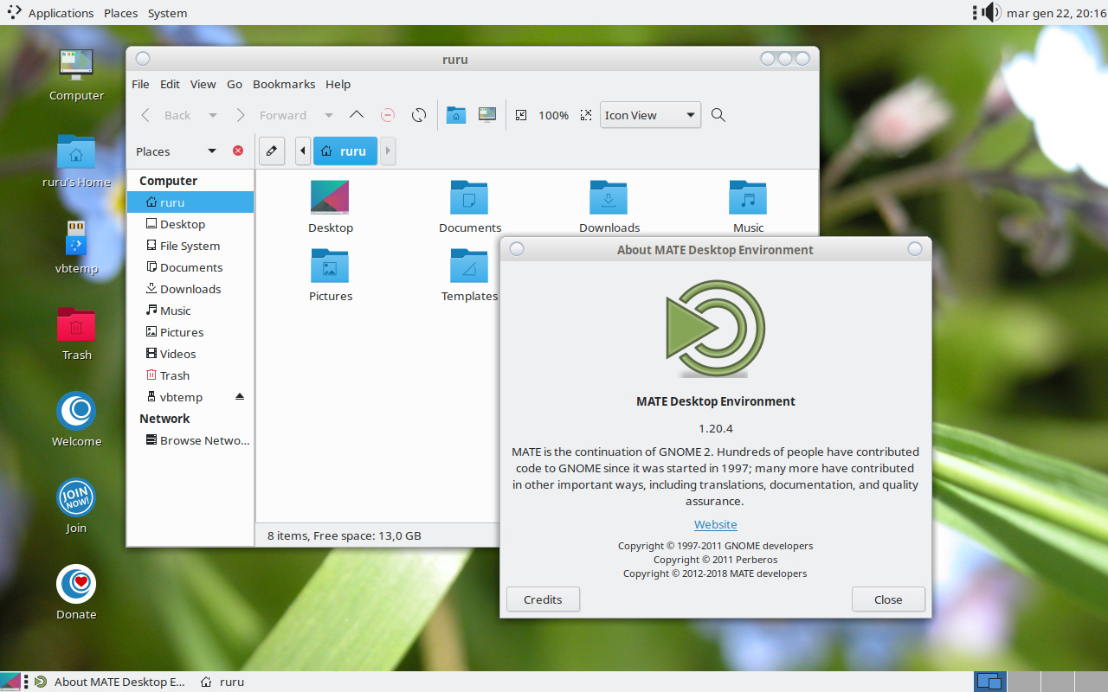Select Browse Network in the sidebar
This screenshot has height=692, width=1108.
click(x=190, y=440)
